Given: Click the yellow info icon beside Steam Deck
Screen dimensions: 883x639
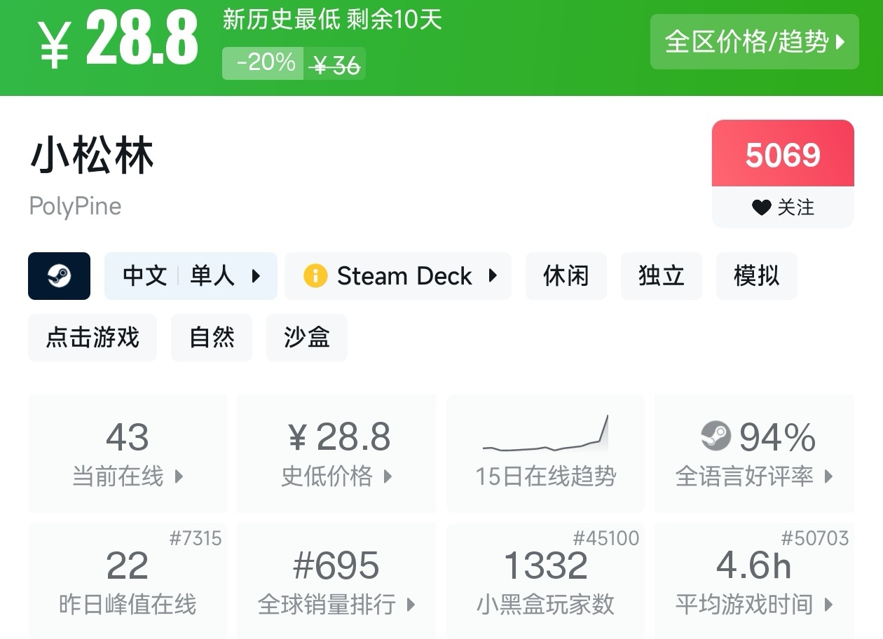Looking at the screenshot, I should [x=315, y=276].
